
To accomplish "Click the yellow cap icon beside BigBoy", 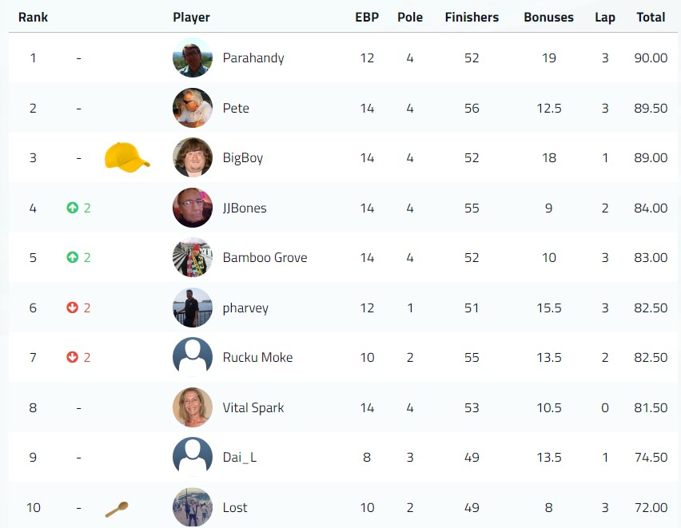I will click(x=127, y=157).
